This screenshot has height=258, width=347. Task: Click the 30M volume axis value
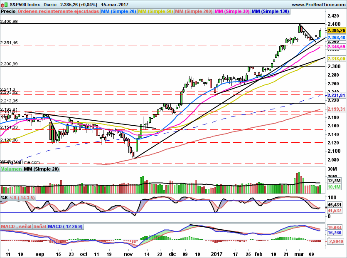(332, 169)
